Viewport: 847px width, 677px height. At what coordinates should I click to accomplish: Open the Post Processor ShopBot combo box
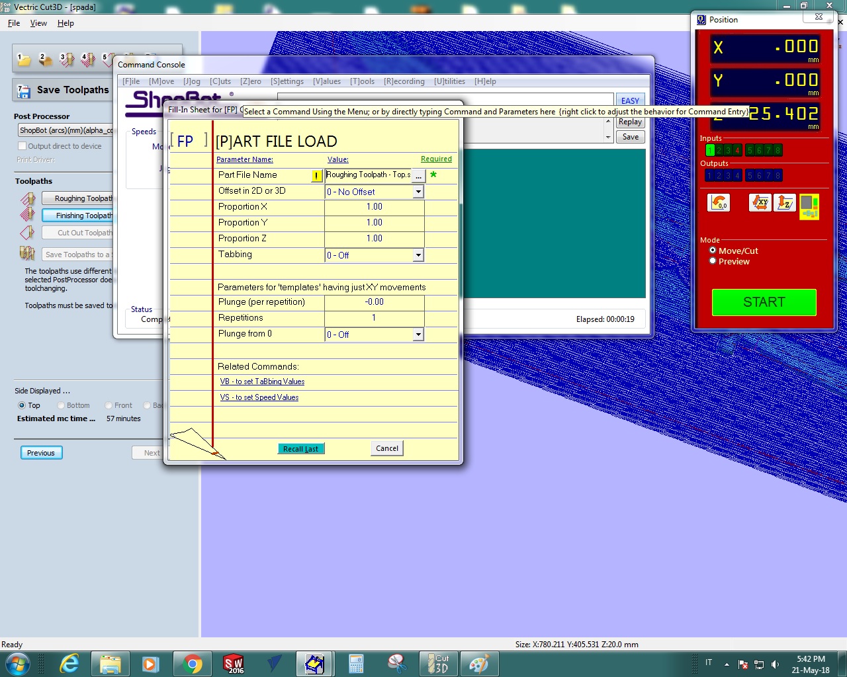[x=66, y=130]
